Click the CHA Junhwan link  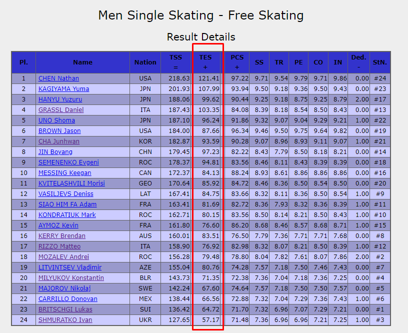point(59,141)
